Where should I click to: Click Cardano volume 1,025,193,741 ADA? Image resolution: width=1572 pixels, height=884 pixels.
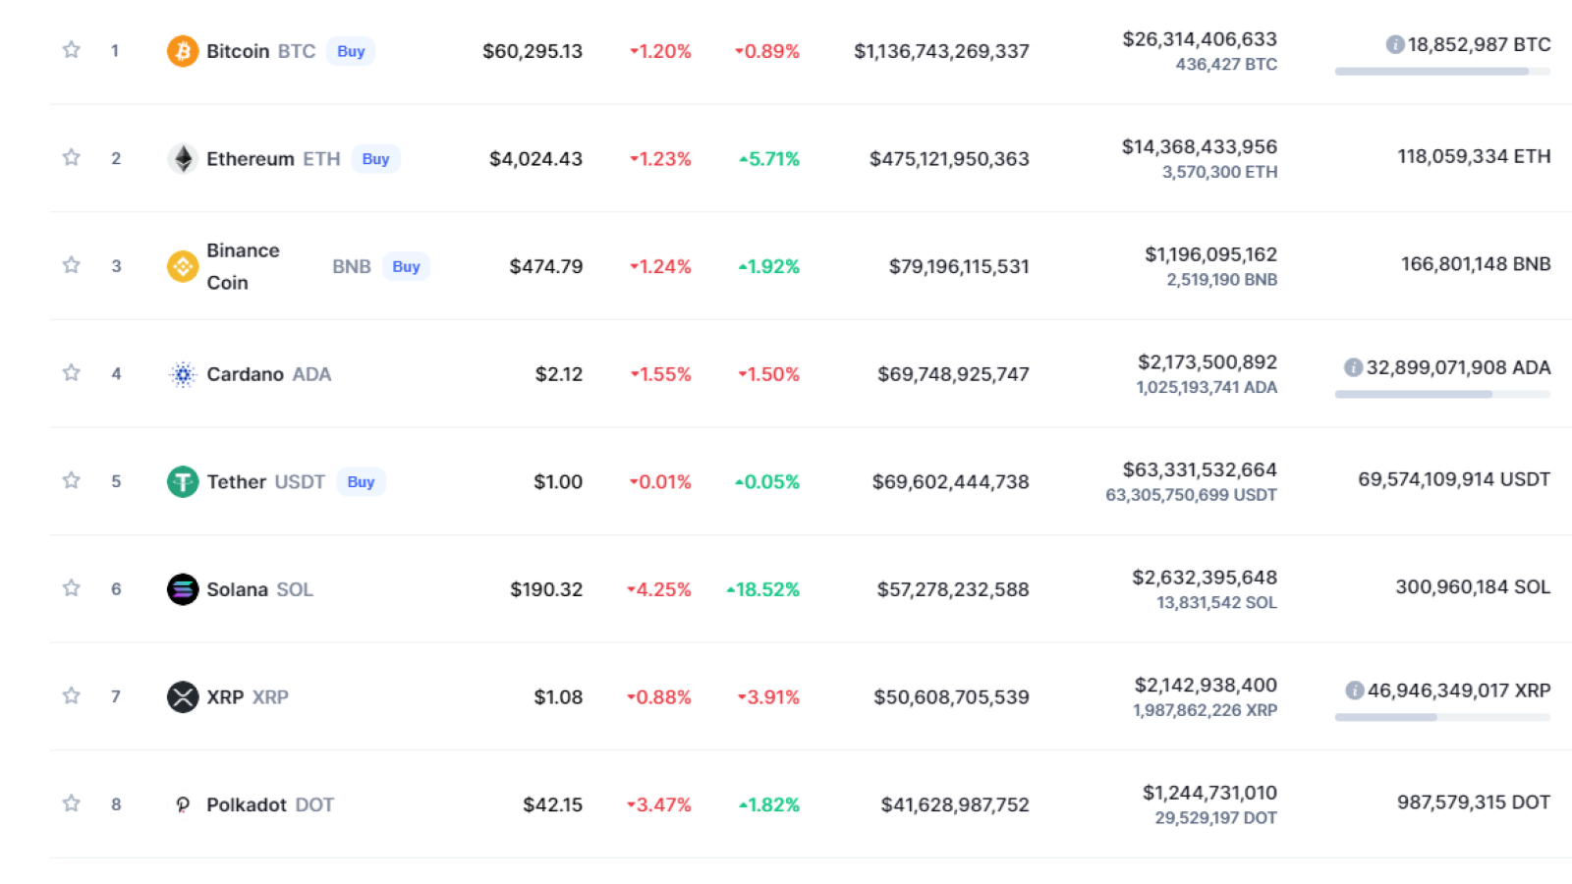point(1207,387)
